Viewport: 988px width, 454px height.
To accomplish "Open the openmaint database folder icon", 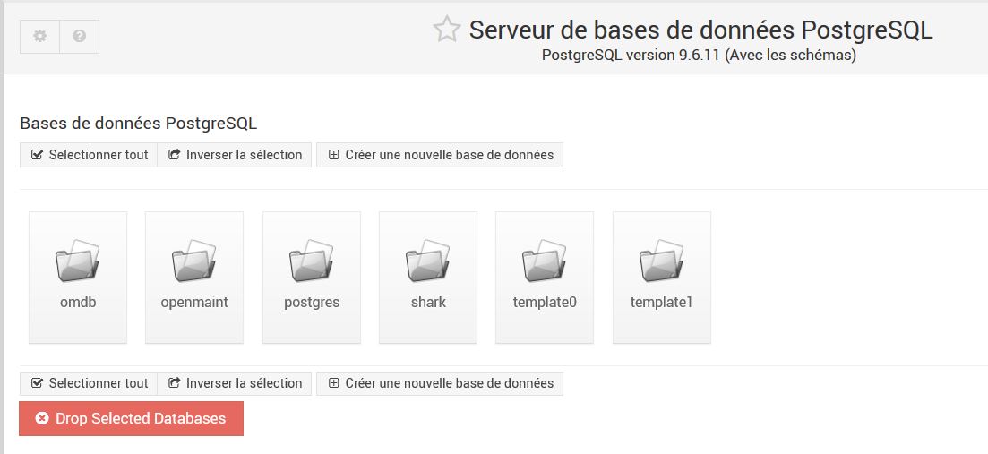I will [x=194, y=261].
